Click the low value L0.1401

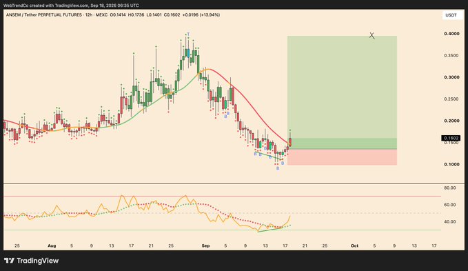154,14
